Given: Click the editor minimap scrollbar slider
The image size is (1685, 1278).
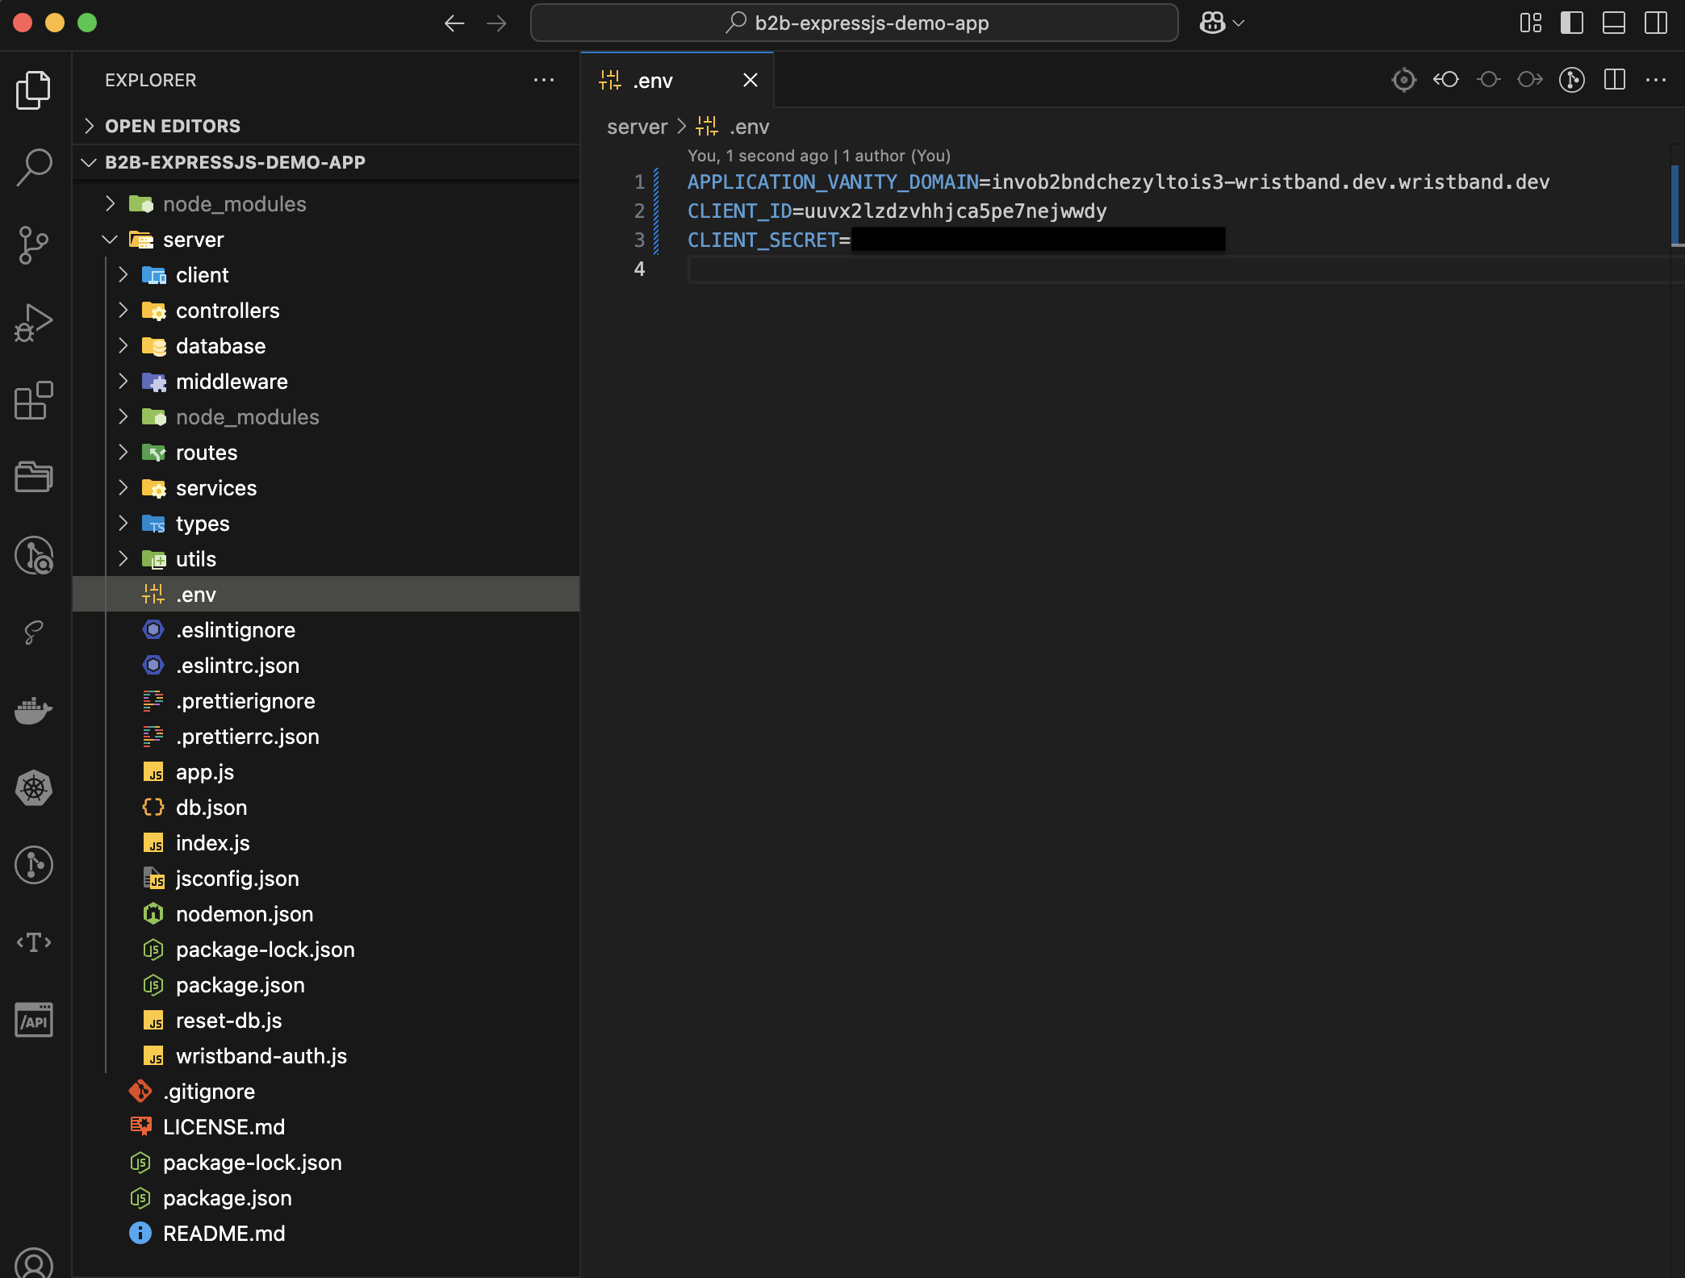Looking at the screenshot, I should tap(1675, 206).
